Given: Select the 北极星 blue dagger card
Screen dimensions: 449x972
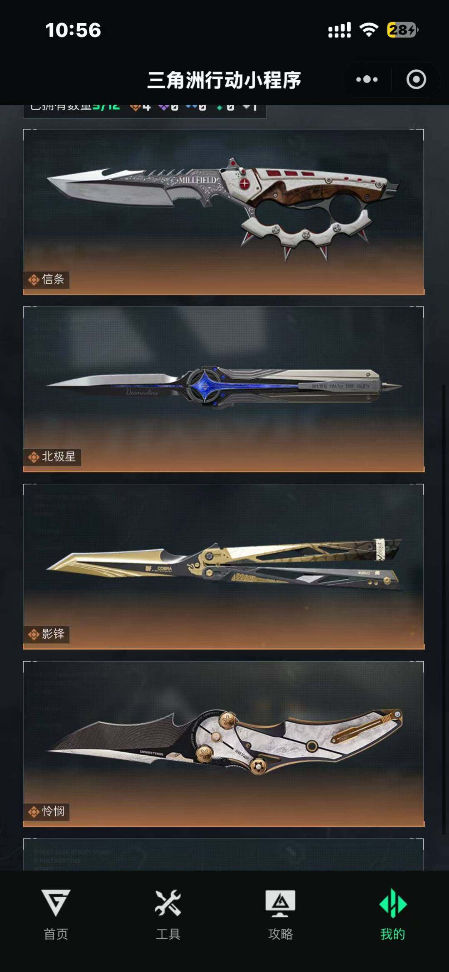Looking at the screenshot, I should 224,389.
